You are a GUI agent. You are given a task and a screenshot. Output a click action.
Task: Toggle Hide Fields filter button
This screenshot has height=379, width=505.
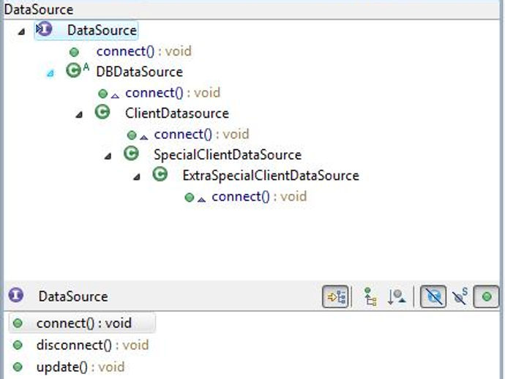(x=433, y=296)
